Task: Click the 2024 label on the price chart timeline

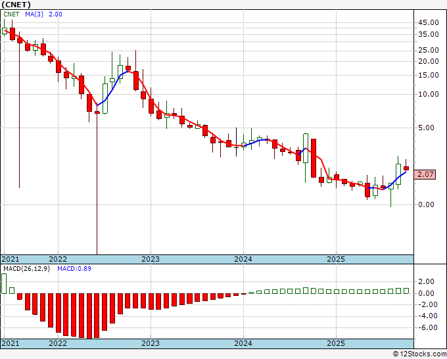Action: (243, 259)
